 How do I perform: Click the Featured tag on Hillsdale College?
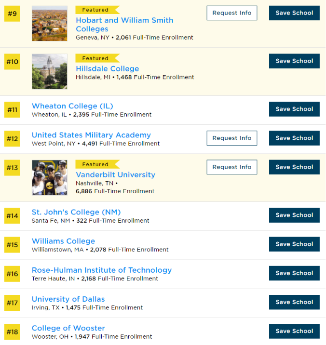95,58
